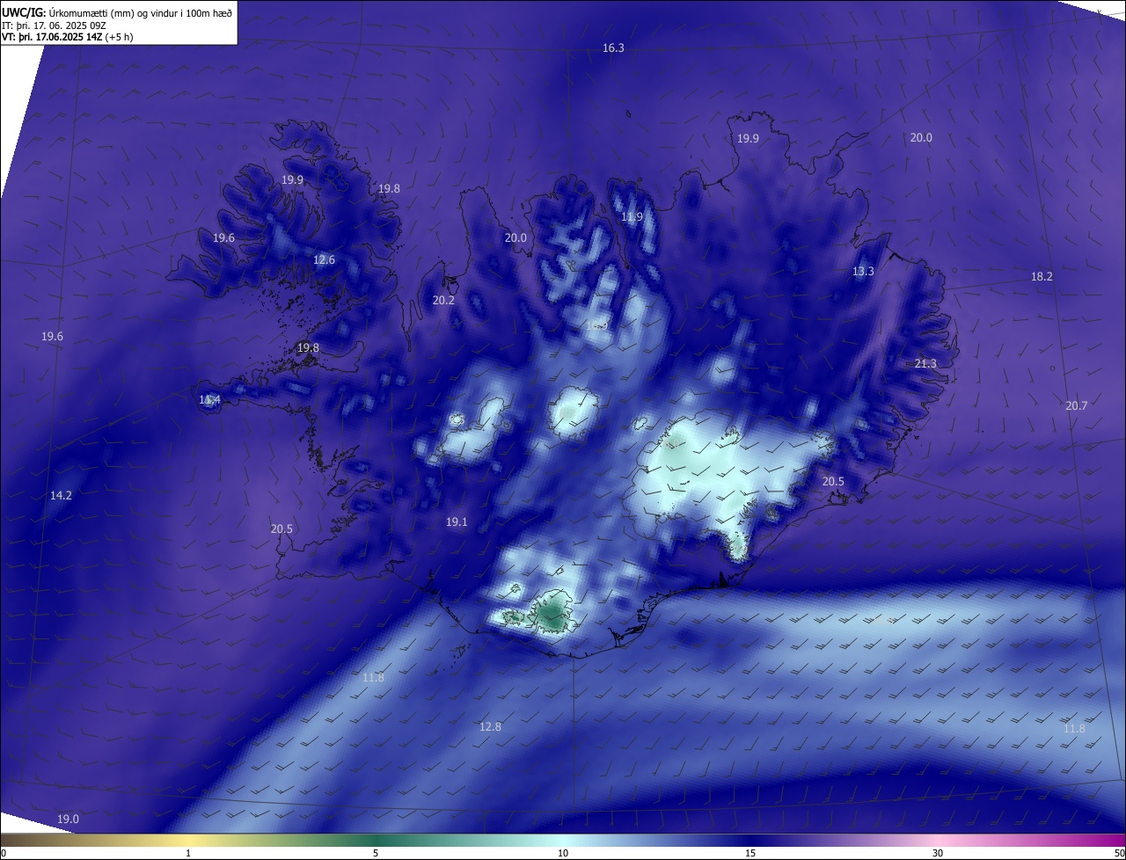Click the 20.5 value on the southeast coast
Viewport: 1126px width, 860px height.
(x=833, y=482)
